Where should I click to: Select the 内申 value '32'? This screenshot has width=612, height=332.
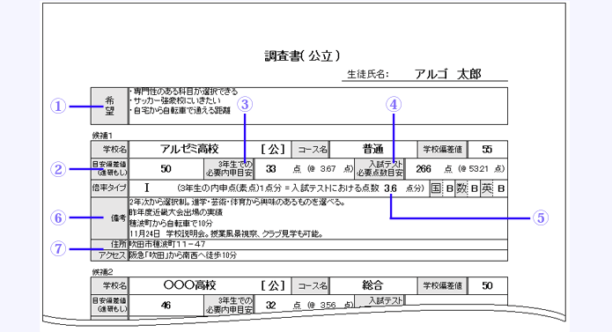[x=271, y=305]
